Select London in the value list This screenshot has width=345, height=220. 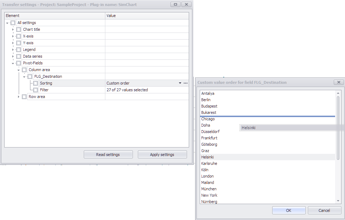point(267,176)
